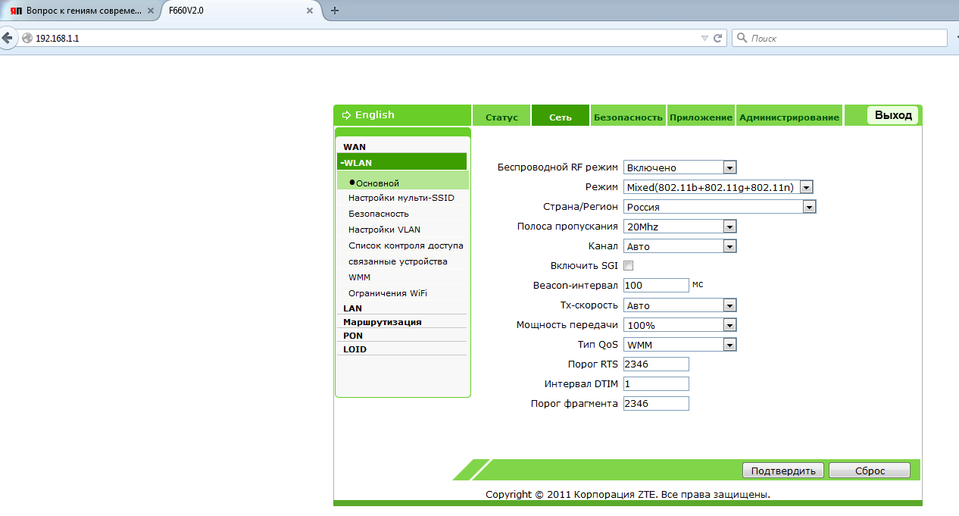The image size is (959, 516).
Task: Click the Сброс reset button
Action: 870,471
